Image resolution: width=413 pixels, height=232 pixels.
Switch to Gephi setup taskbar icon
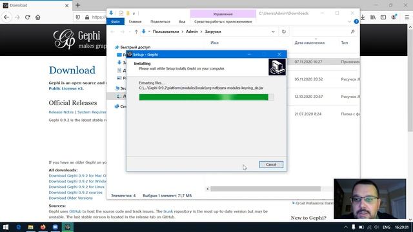click(68, 227)
